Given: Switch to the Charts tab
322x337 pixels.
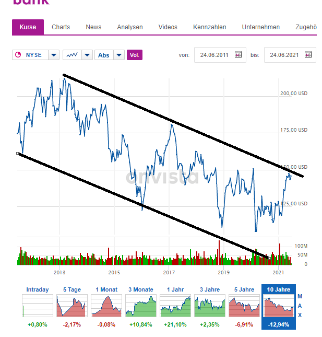Looking at the screenshot, I should point(61,27).
